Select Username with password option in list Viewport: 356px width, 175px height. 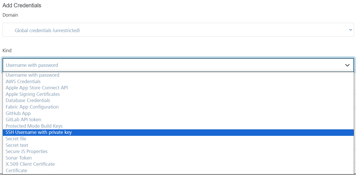pyautogui.click(x=32, y=75)
